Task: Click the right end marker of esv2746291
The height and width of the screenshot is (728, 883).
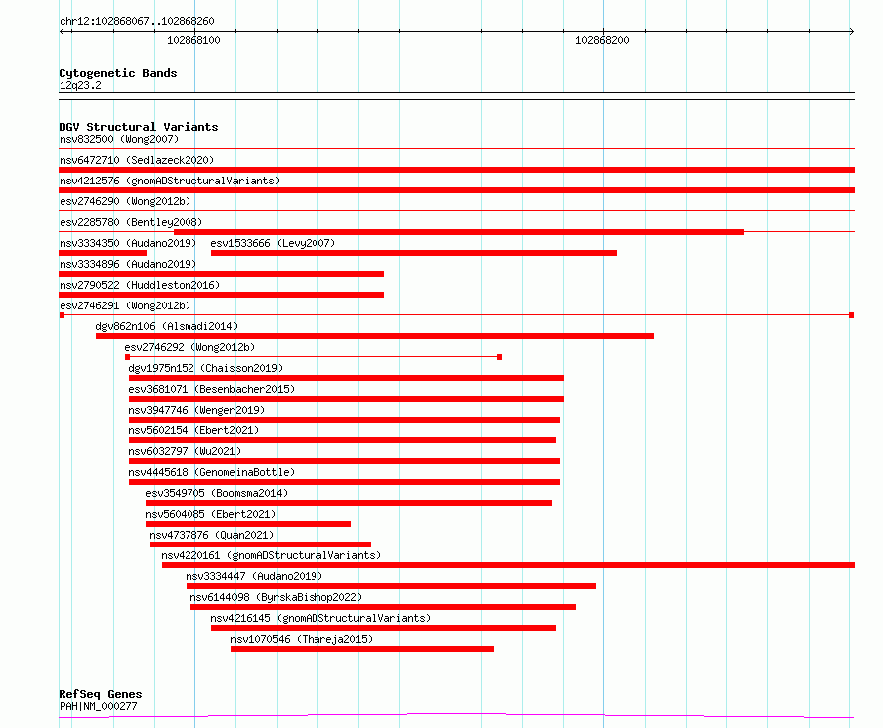Action: point(852,315)
